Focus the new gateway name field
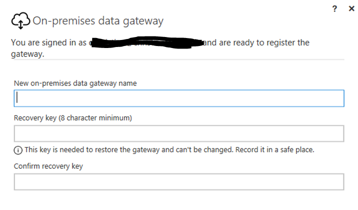 [x=179, y=98]
